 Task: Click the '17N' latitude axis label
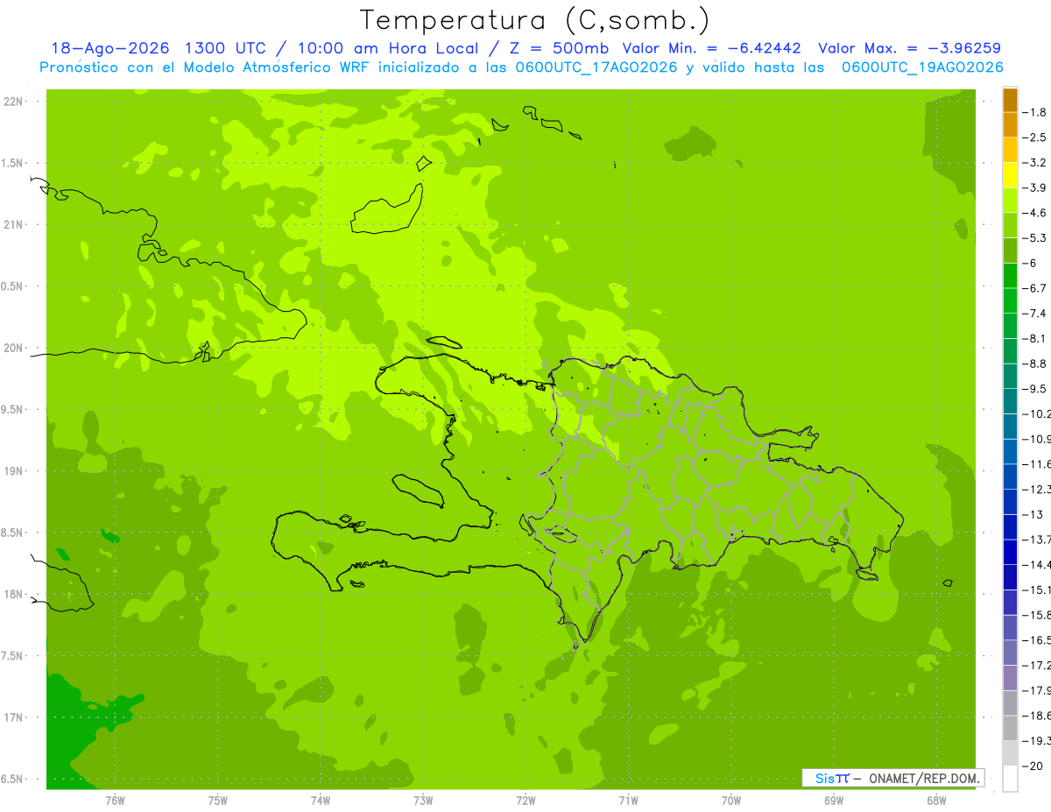(x=12, y=717)
